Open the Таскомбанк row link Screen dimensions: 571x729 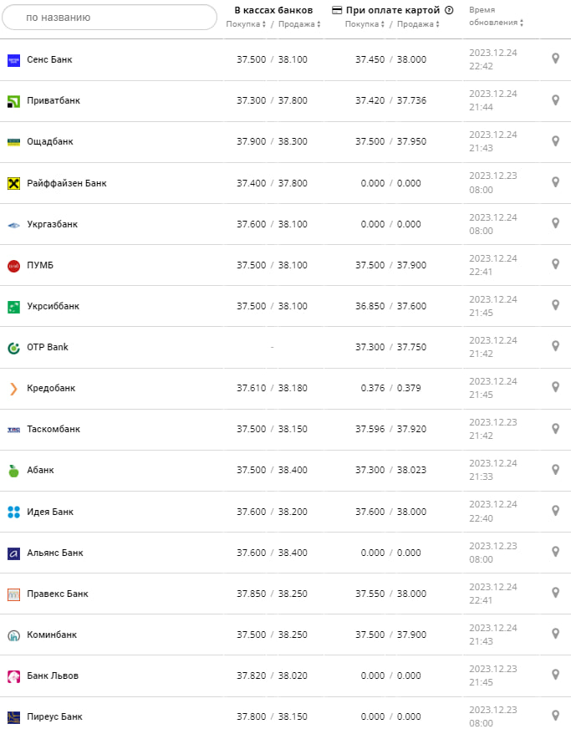pyautogui.click(x=54, y=429)
